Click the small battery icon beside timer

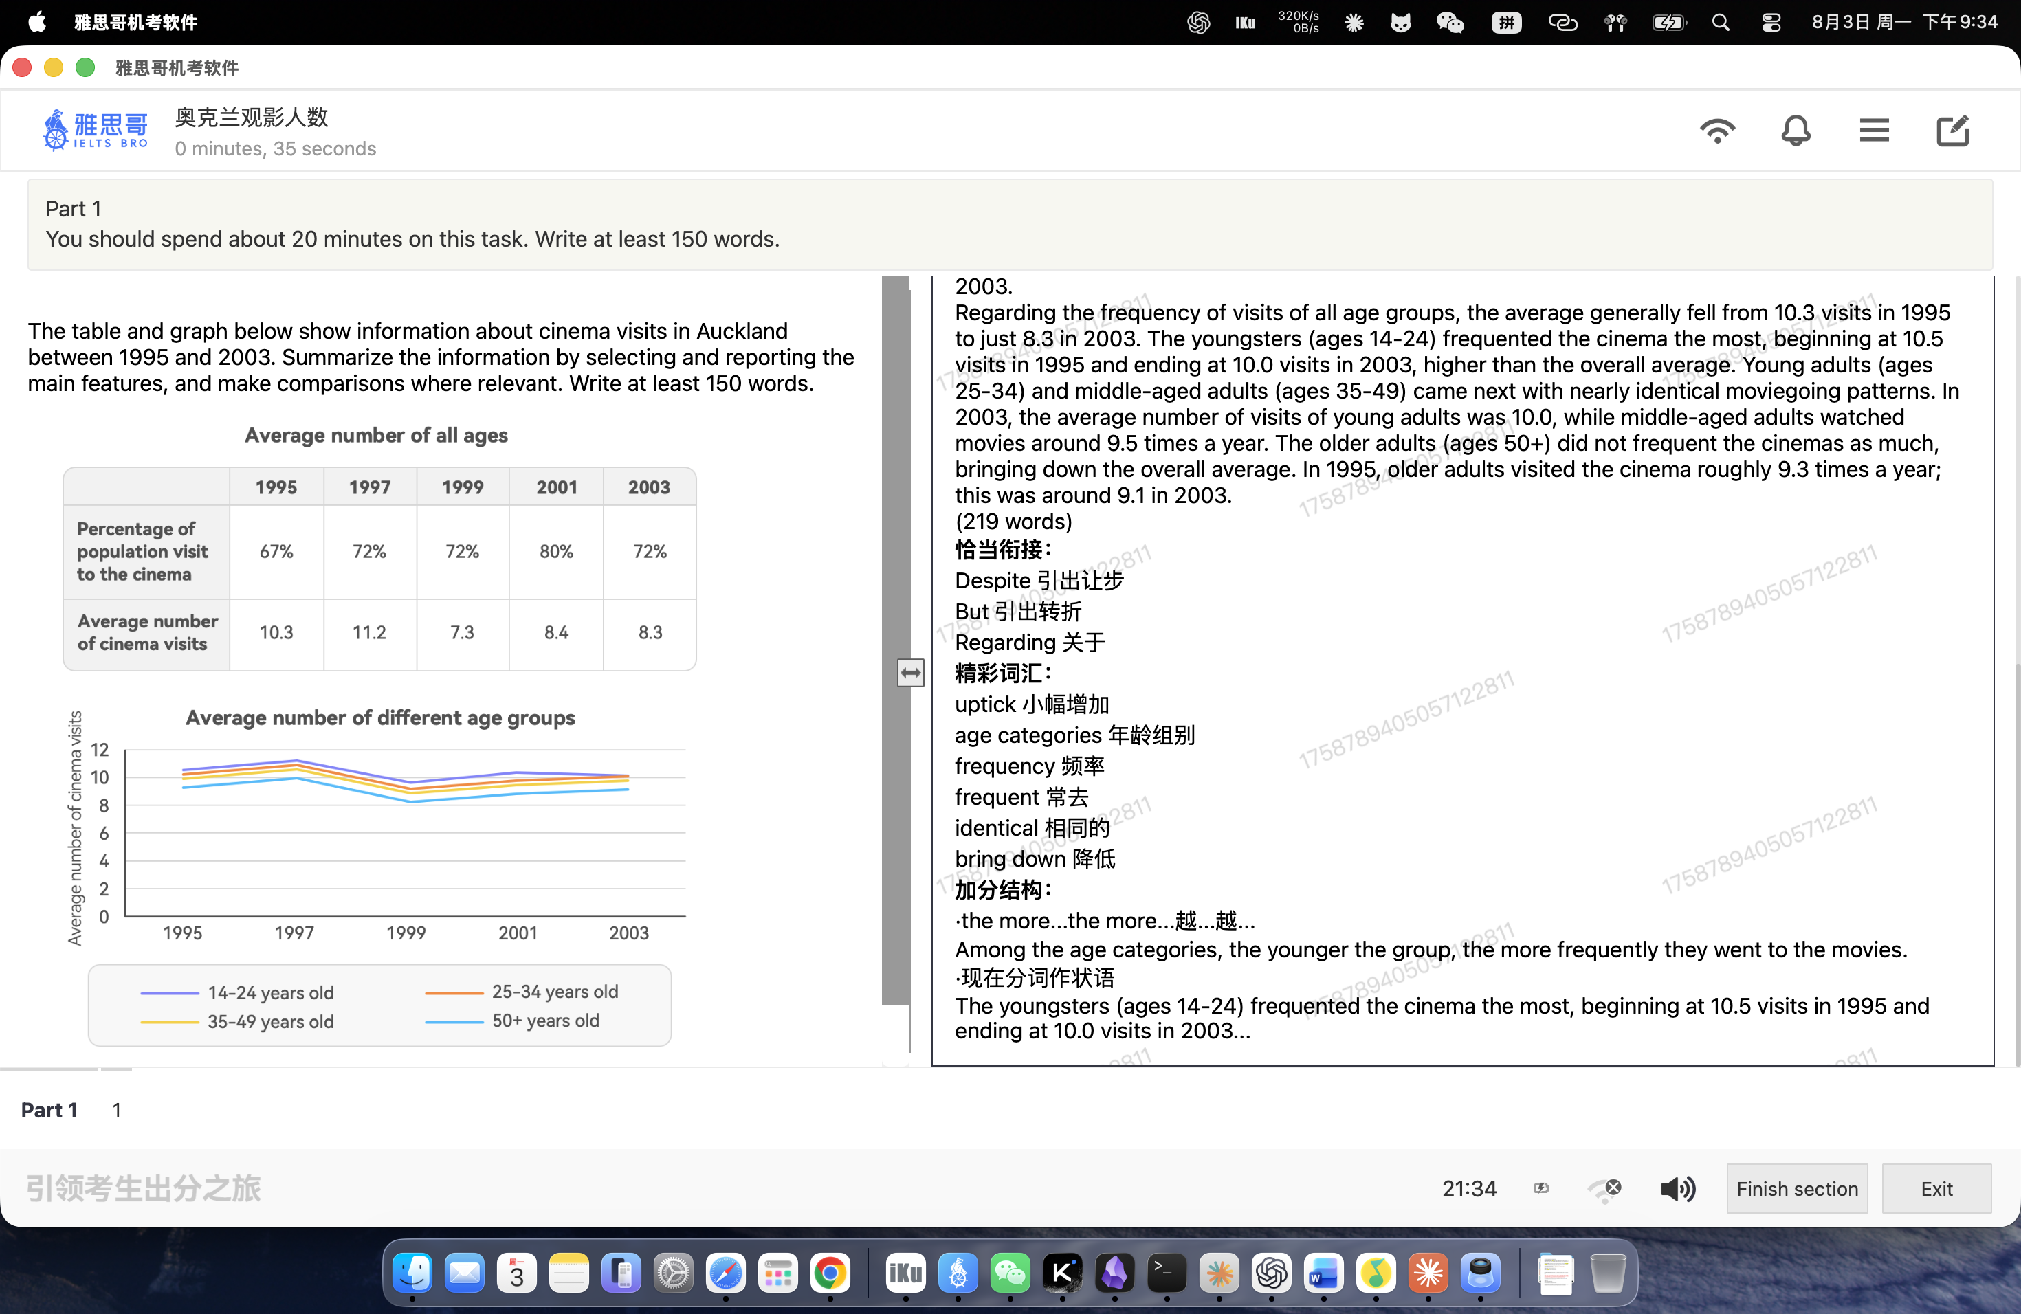coord(1541,1188)
